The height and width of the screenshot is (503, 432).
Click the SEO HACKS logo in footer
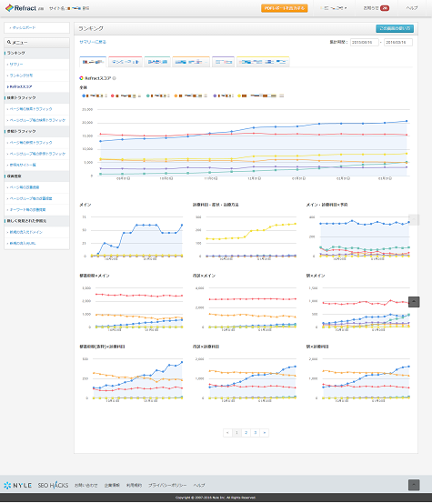53,485
